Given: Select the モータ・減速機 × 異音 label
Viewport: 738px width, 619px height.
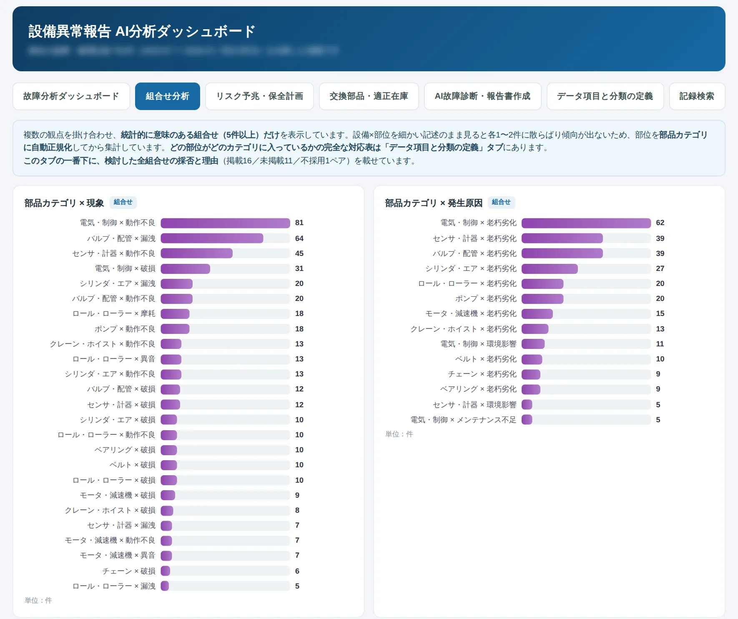Looking at the screenshot, I should [118, 555].
